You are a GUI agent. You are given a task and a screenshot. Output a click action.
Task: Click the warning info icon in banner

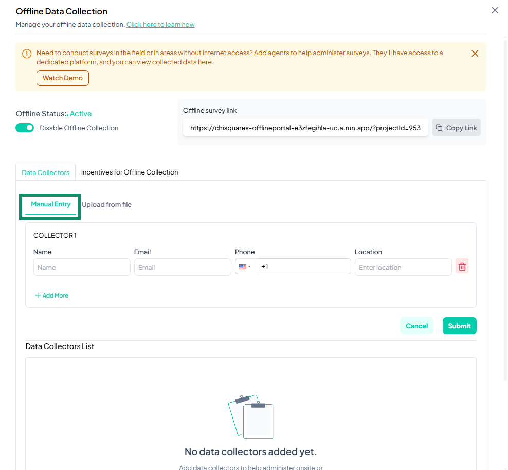tap(26, 54)
